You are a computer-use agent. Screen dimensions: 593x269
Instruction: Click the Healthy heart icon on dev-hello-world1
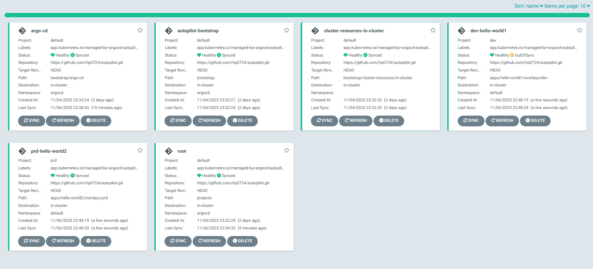[x=492, y=55]
